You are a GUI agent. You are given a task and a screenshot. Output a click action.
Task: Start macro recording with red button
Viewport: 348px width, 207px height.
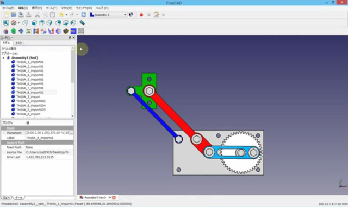pyautogui.click(x=141, y=15)
